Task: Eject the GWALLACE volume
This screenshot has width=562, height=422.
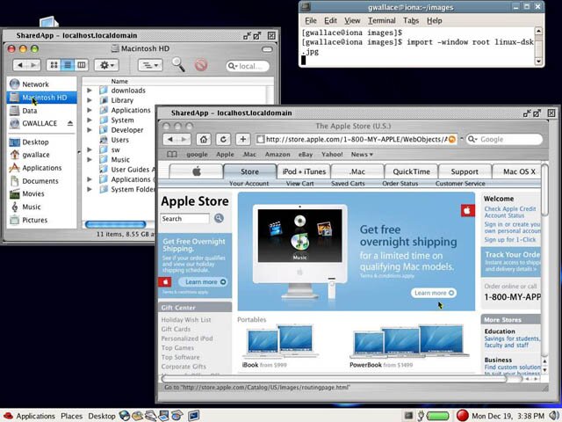Action: (70, 123)
